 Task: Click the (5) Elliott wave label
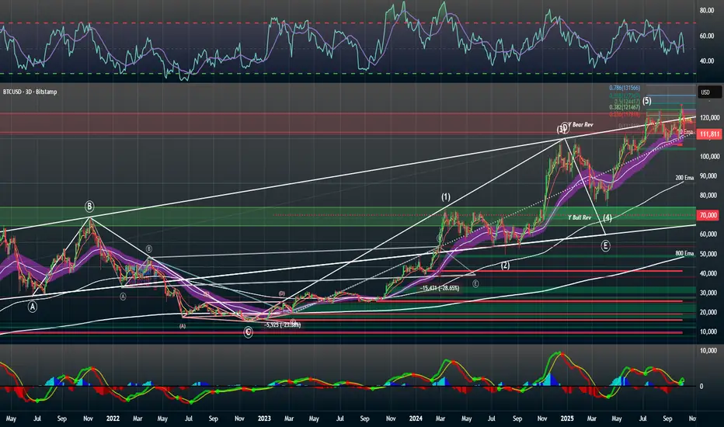pos(647,100)
